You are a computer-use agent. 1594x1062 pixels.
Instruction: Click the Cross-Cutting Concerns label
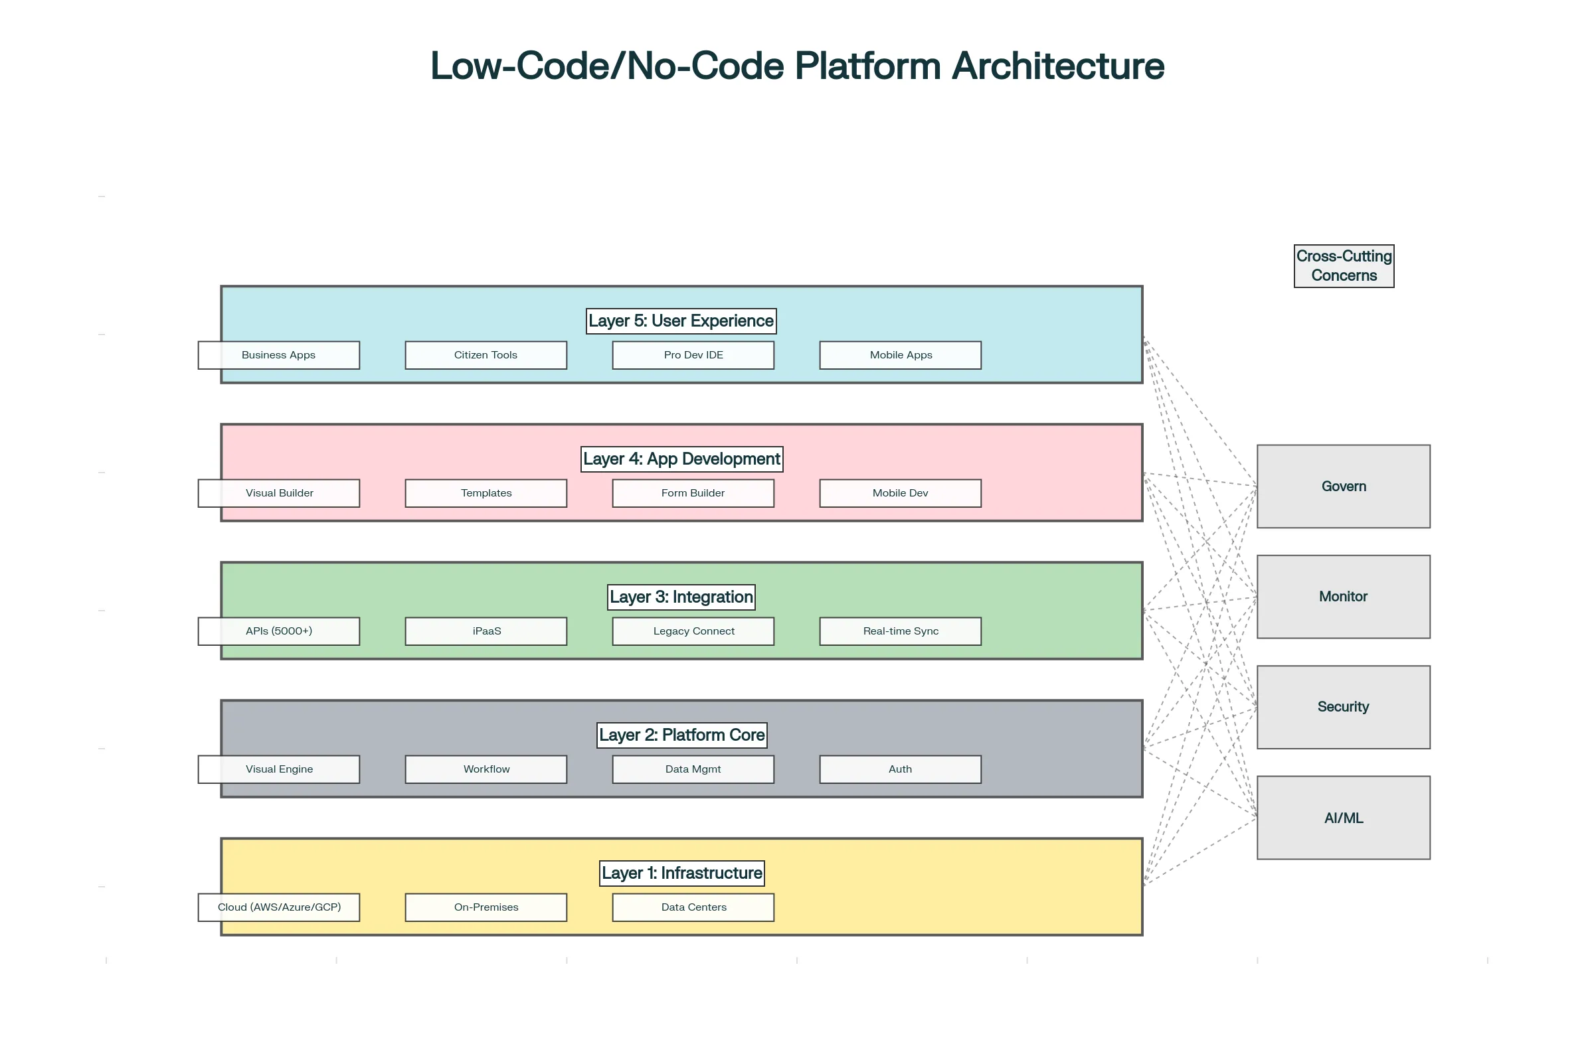pyautogui.click(x=1343, y=265)
